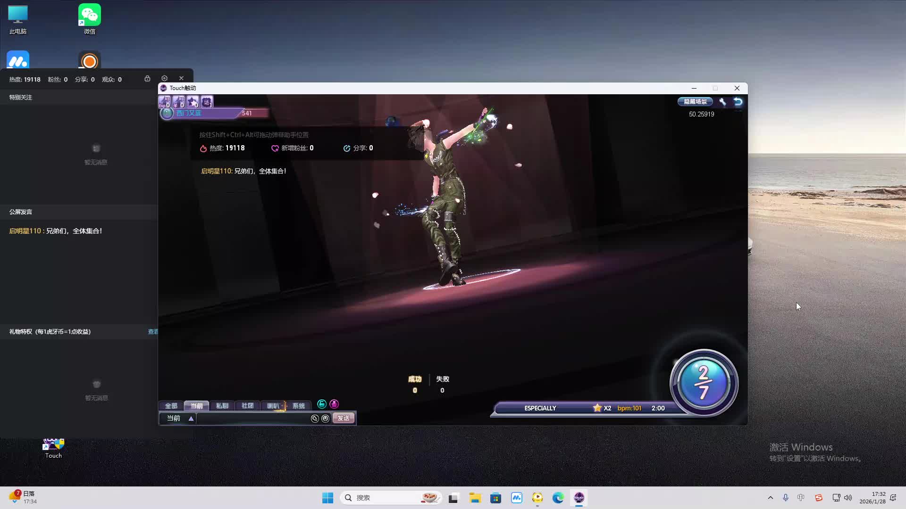Click the eraser clear icon in chat
Viewport: 906px width, 509px height.
(x=315, y=419)
